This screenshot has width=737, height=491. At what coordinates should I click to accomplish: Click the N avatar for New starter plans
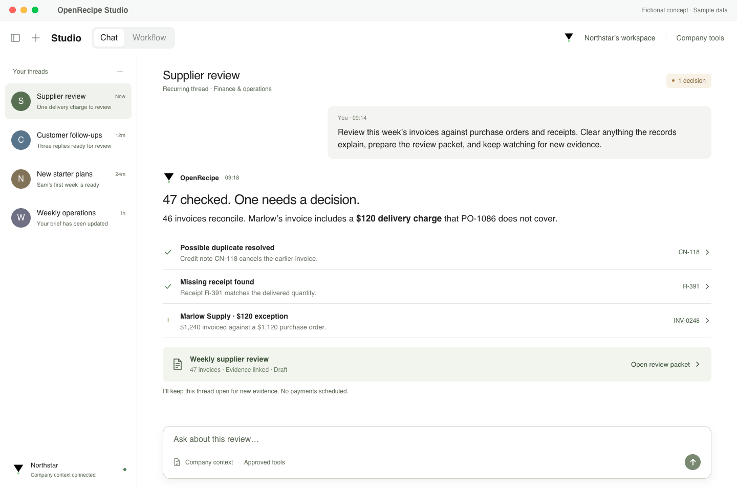pos(21,179)
